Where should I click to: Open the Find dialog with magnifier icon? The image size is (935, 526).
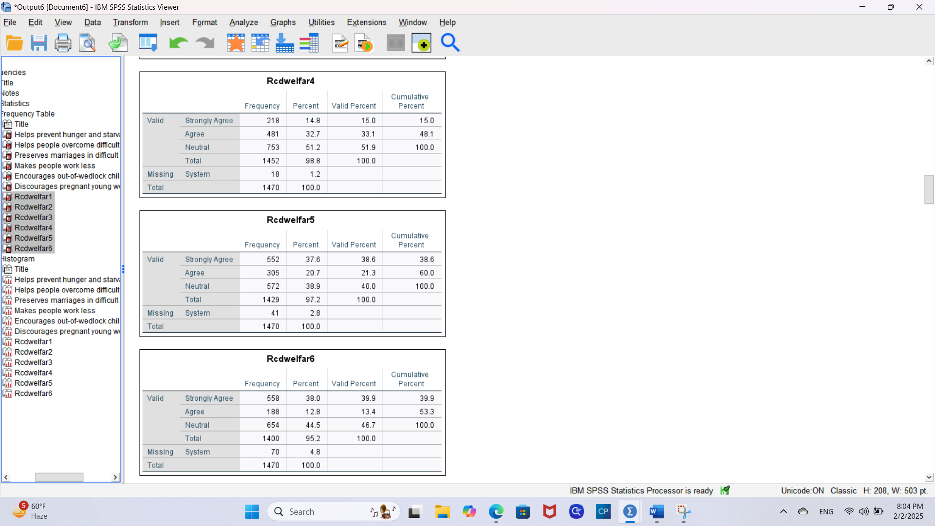(x=450, y=43)
